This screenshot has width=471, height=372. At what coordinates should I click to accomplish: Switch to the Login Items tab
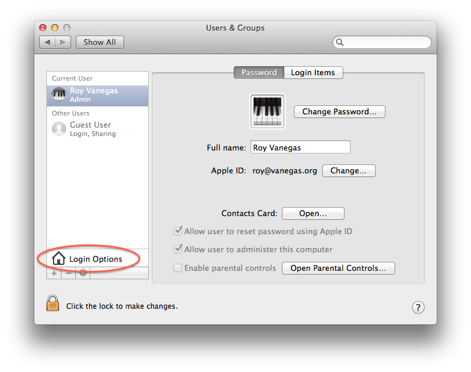click(313, 72)
